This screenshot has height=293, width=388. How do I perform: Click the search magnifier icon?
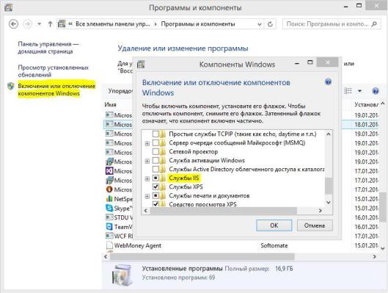pyautogui.click(x=374, y=24)
